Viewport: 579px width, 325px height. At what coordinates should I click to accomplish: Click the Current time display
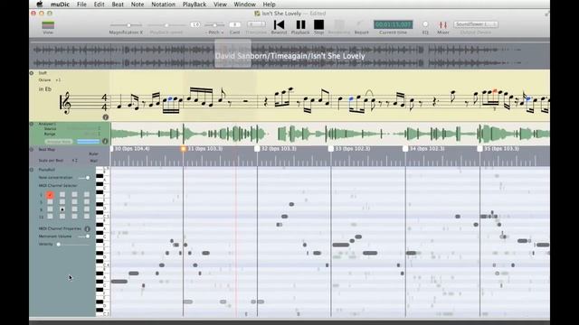pyautogui.click(x=393, y=24)
